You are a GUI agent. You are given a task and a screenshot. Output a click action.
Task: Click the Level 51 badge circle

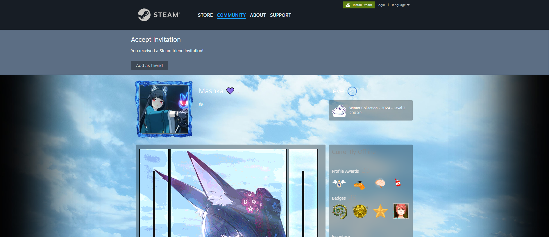pyautogui.click(x=352, y=91)
